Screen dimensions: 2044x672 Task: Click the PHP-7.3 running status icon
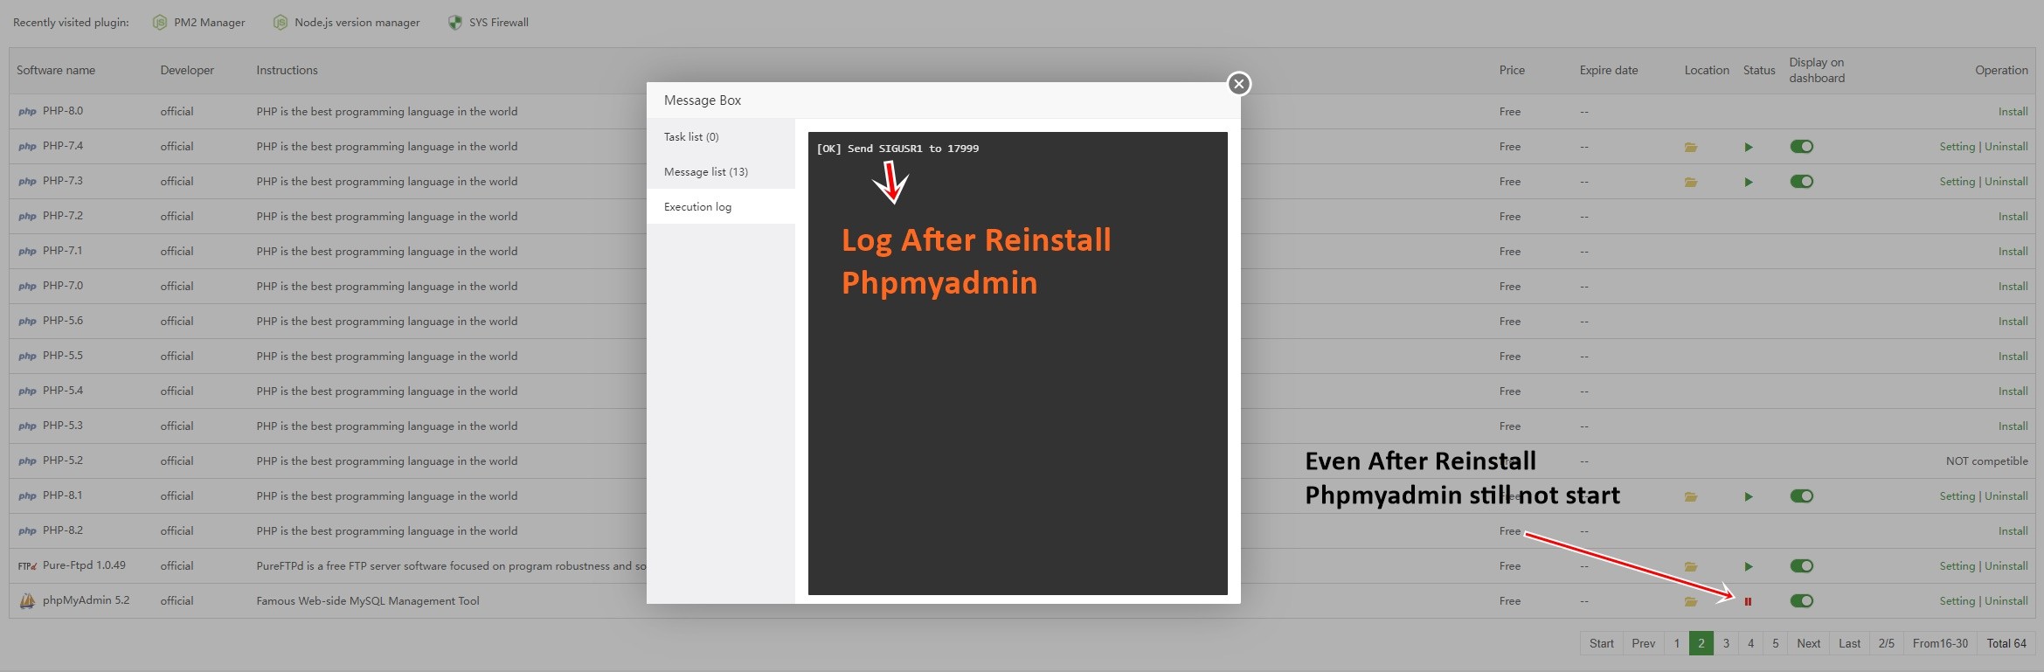point(1749,182)
